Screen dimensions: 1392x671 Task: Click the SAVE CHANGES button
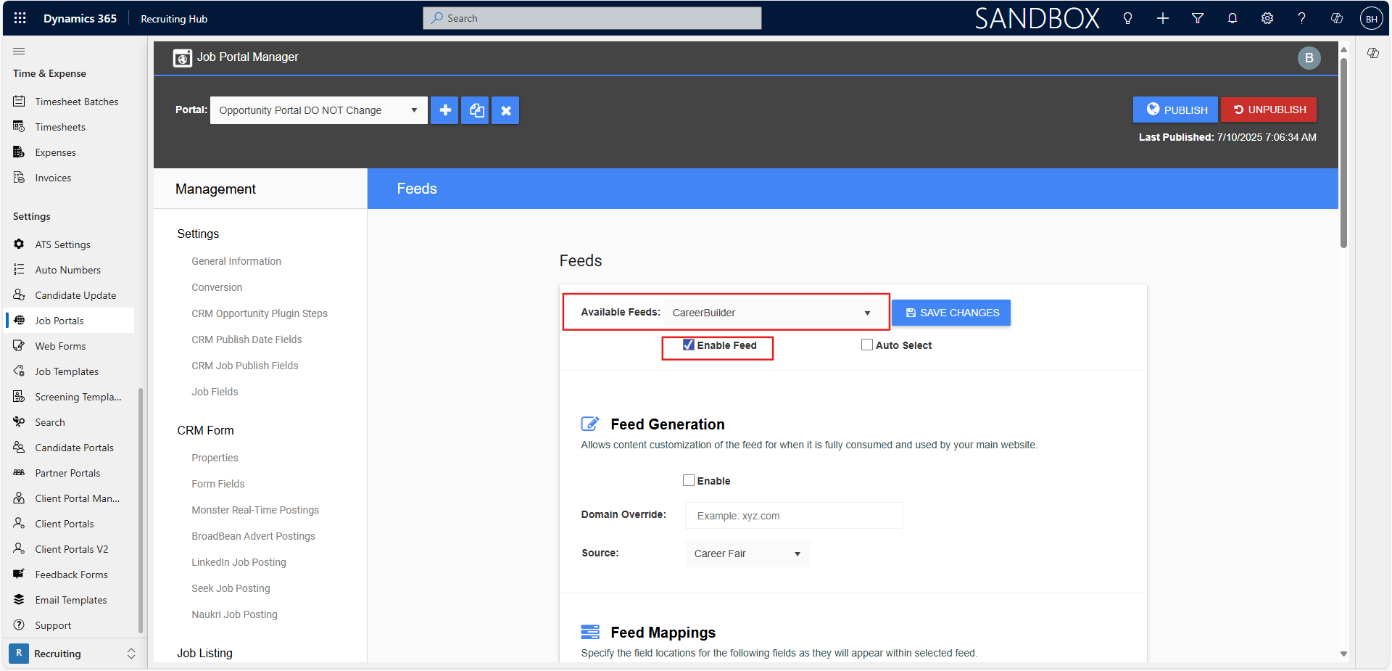(951, 313)
